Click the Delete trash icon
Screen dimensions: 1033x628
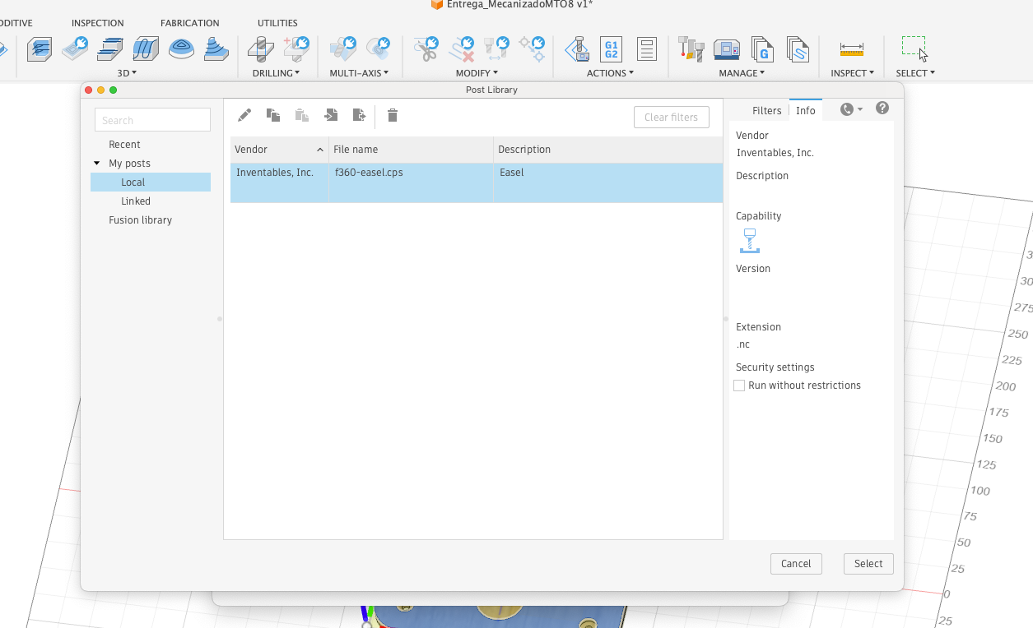coord(393,115)
